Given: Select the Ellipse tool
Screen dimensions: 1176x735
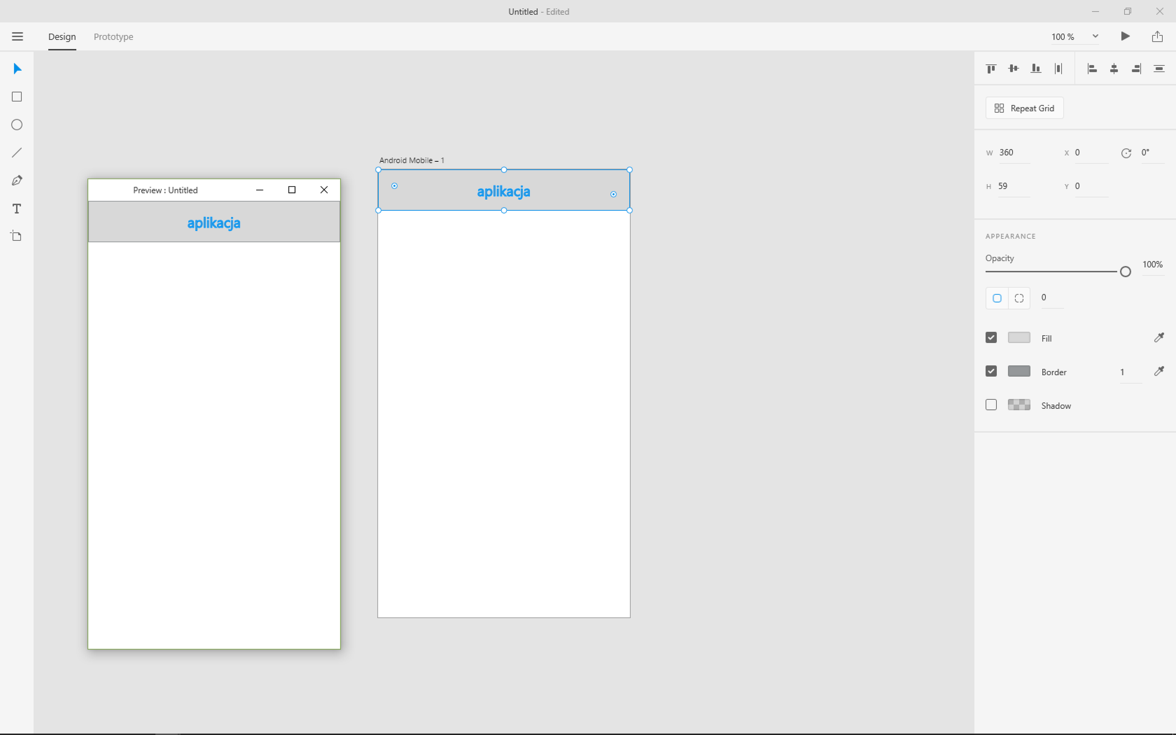Looking at the screenshot, I should point(17,125).
